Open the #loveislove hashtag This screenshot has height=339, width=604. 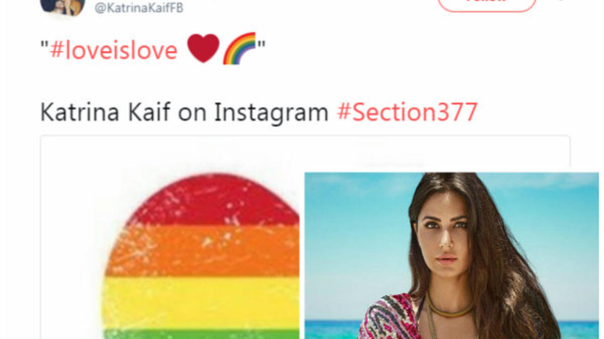(114, 51)
